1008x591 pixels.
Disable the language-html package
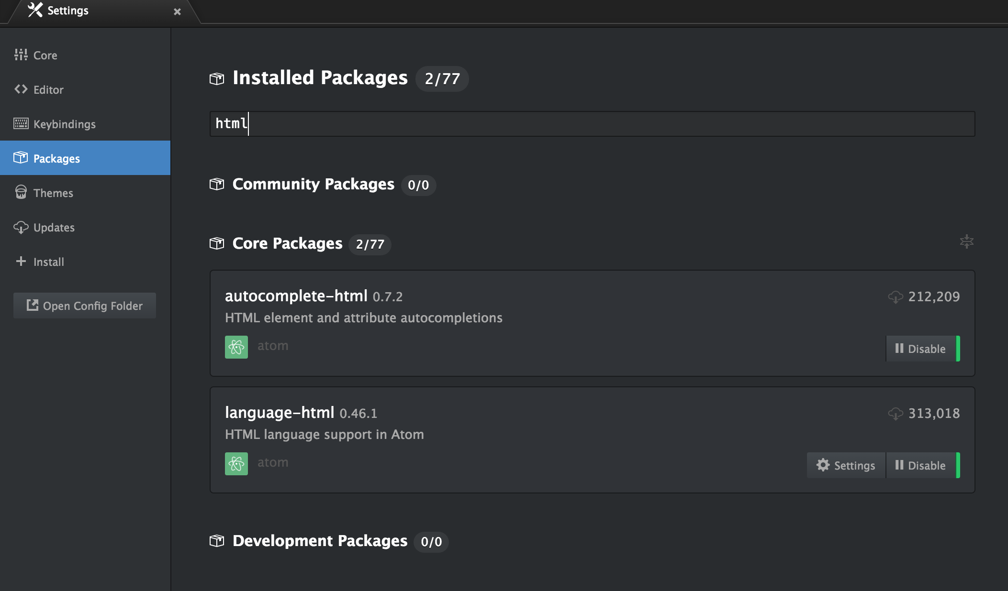(922, 465)
